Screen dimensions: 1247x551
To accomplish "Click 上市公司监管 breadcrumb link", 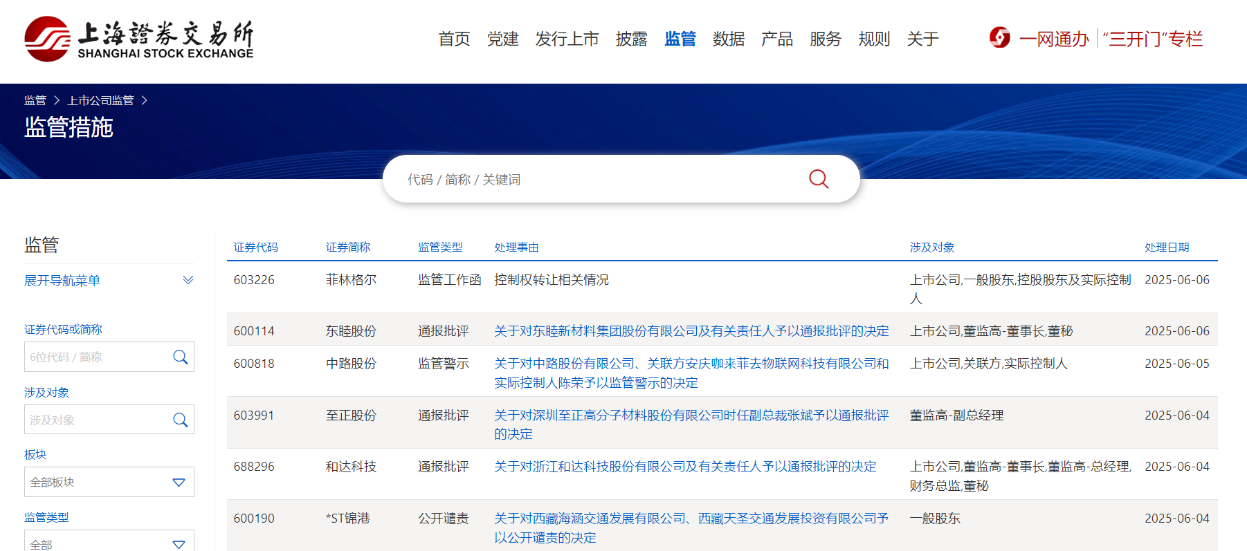I will pyautogui.click(x=100, y=100).
